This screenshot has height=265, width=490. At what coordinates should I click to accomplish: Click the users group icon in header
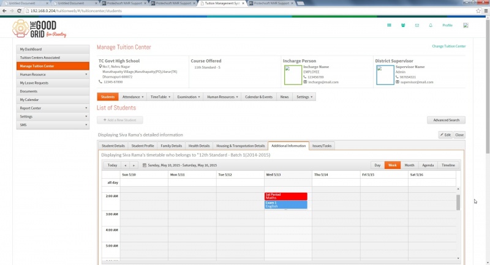pyautogui.click(x=403, y=25)
